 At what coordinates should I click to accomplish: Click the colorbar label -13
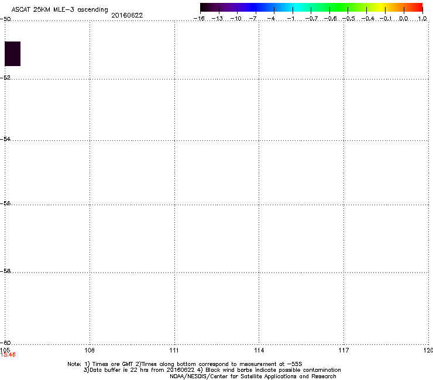[217, 19]
